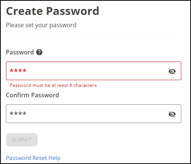Click the question mark next to Password
Screen dimensions: 191x164
click(x=39, y=52)
